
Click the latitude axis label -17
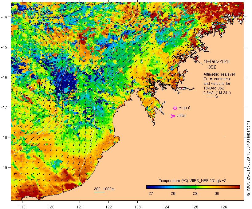tap(4, 107)
